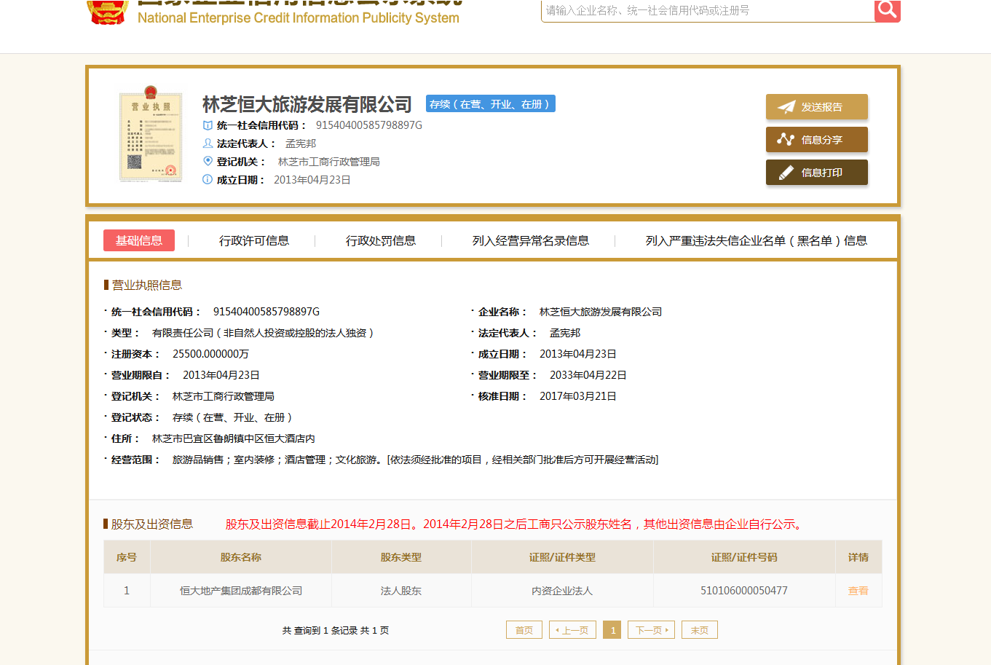Select page number 1 in pagination
Screen dimensions: 991x665
pyautogui.click(x=613, y=630)
